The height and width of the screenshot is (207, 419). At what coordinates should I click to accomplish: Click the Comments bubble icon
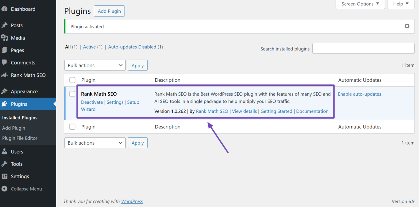(x=4, y=63)
